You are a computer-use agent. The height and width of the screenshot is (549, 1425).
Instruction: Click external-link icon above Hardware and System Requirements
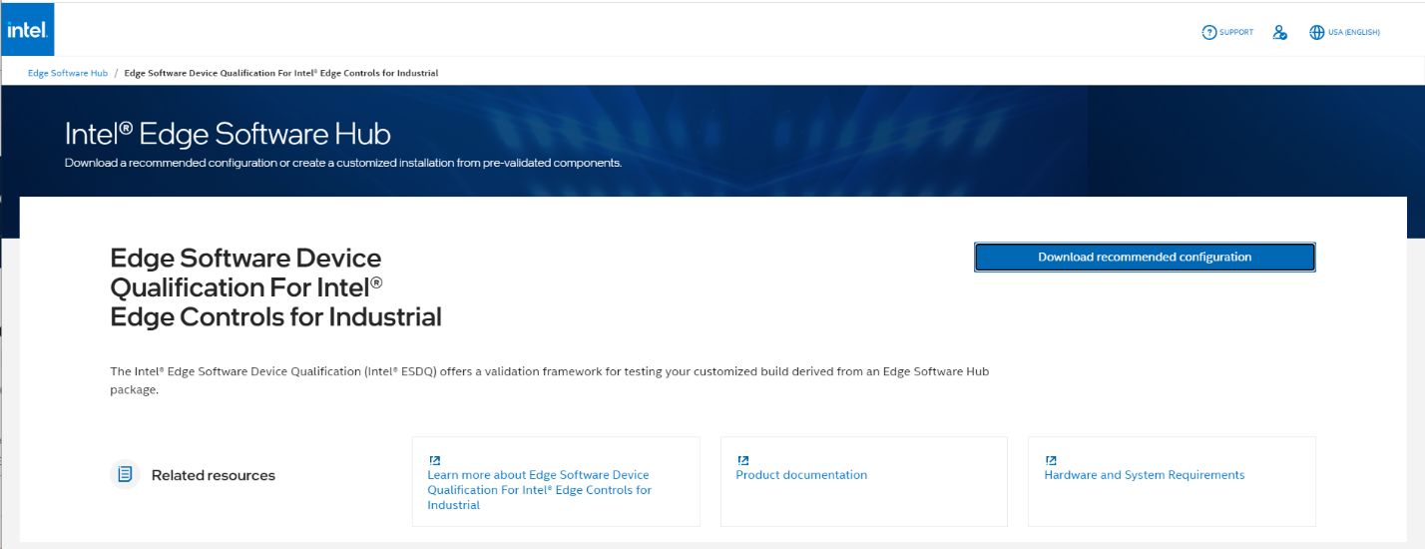(x=1052, y=460)
